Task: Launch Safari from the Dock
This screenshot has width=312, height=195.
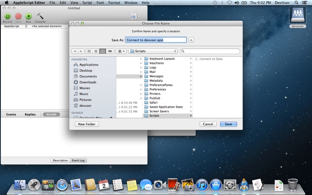Action: [x=62, y=185]
